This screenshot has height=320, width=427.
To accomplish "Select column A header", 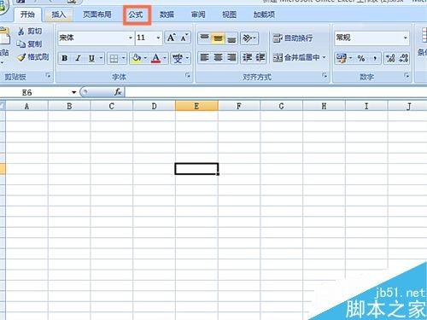I will [26, 106].
